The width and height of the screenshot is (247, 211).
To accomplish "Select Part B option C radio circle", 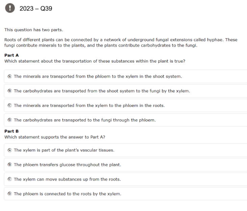I will (x=10, y=179).
